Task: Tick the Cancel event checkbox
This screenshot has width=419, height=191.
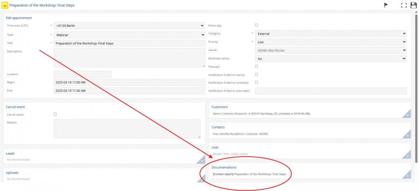Action: pyautogui.click(x=55, y=114)
